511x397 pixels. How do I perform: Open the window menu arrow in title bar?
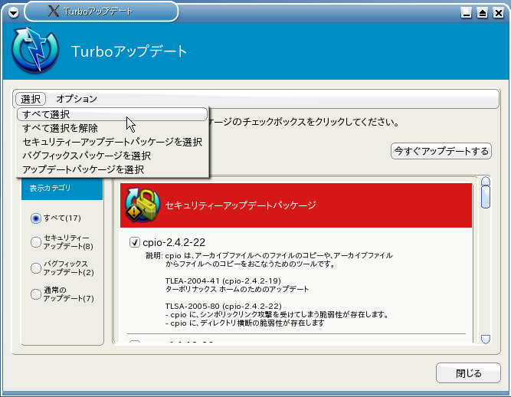point(13,13)
